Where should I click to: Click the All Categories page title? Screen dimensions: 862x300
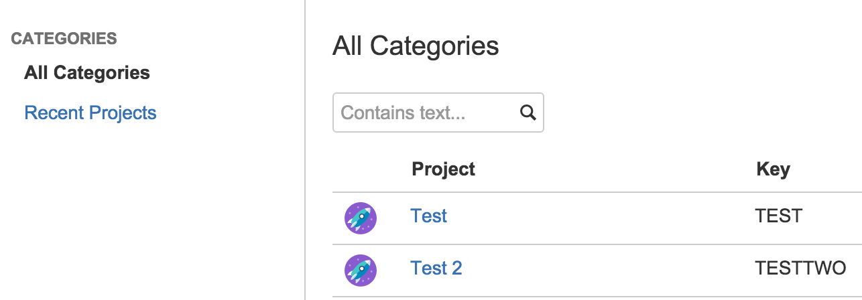416,46
